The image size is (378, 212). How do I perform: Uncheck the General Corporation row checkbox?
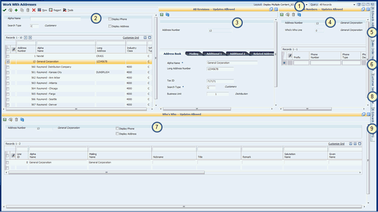pos(8,62)
